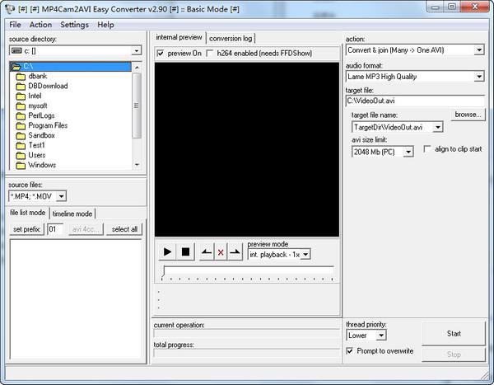Click the Test1 folder icon
Viewport: 494px width, 385px height.
(21, 145)
